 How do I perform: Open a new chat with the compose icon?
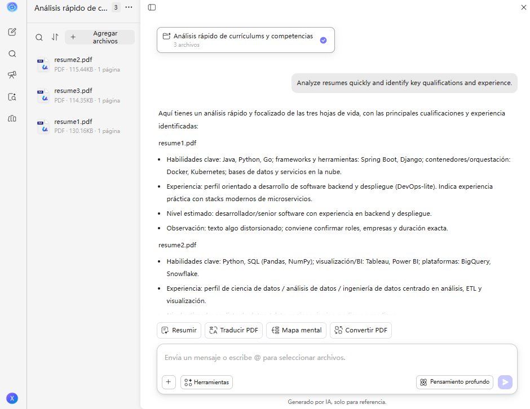(x=12, y=32)
